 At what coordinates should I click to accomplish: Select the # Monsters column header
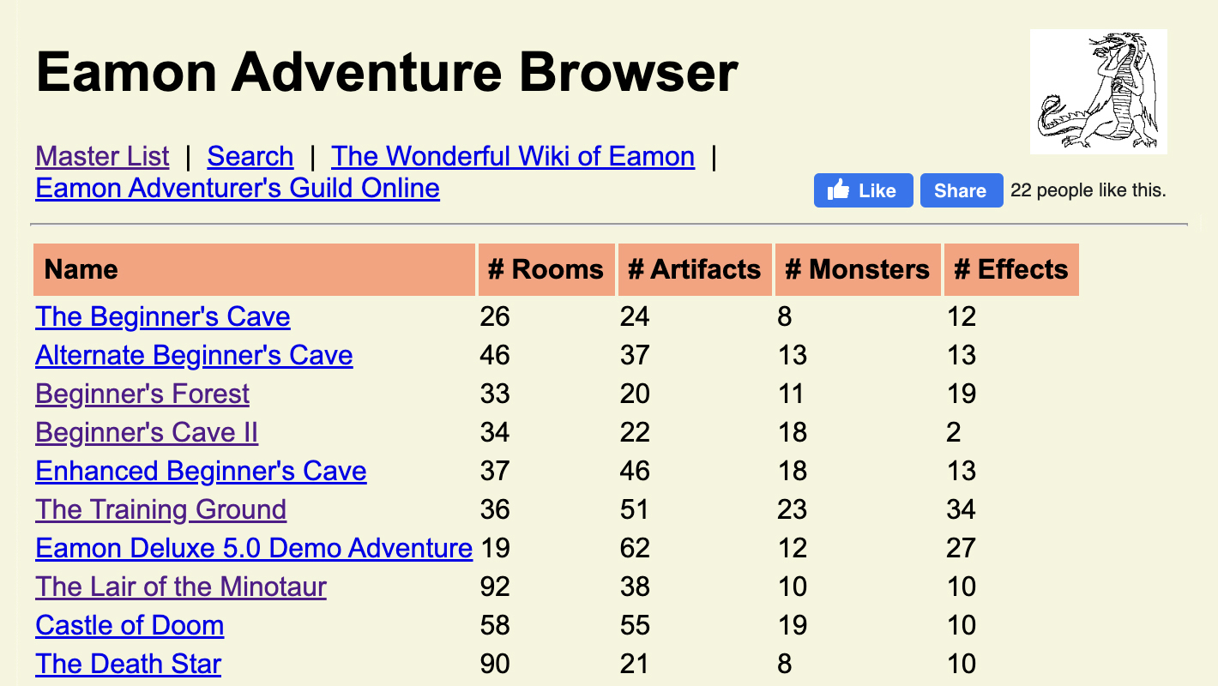(x=857, y=269)
